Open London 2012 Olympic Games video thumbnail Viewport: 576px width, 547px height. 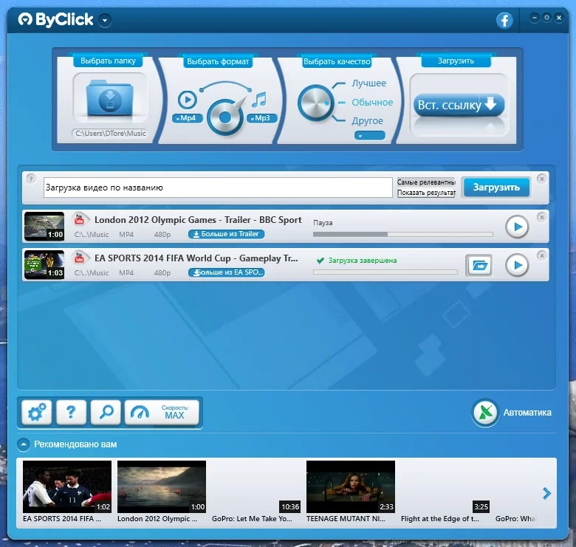click(44, 227)
